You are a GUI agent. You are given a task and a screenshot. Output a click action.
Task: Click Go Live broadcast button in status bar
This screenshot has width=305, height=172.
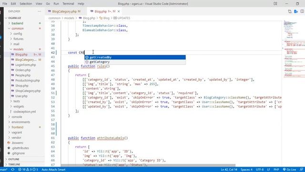pos(289,170)
